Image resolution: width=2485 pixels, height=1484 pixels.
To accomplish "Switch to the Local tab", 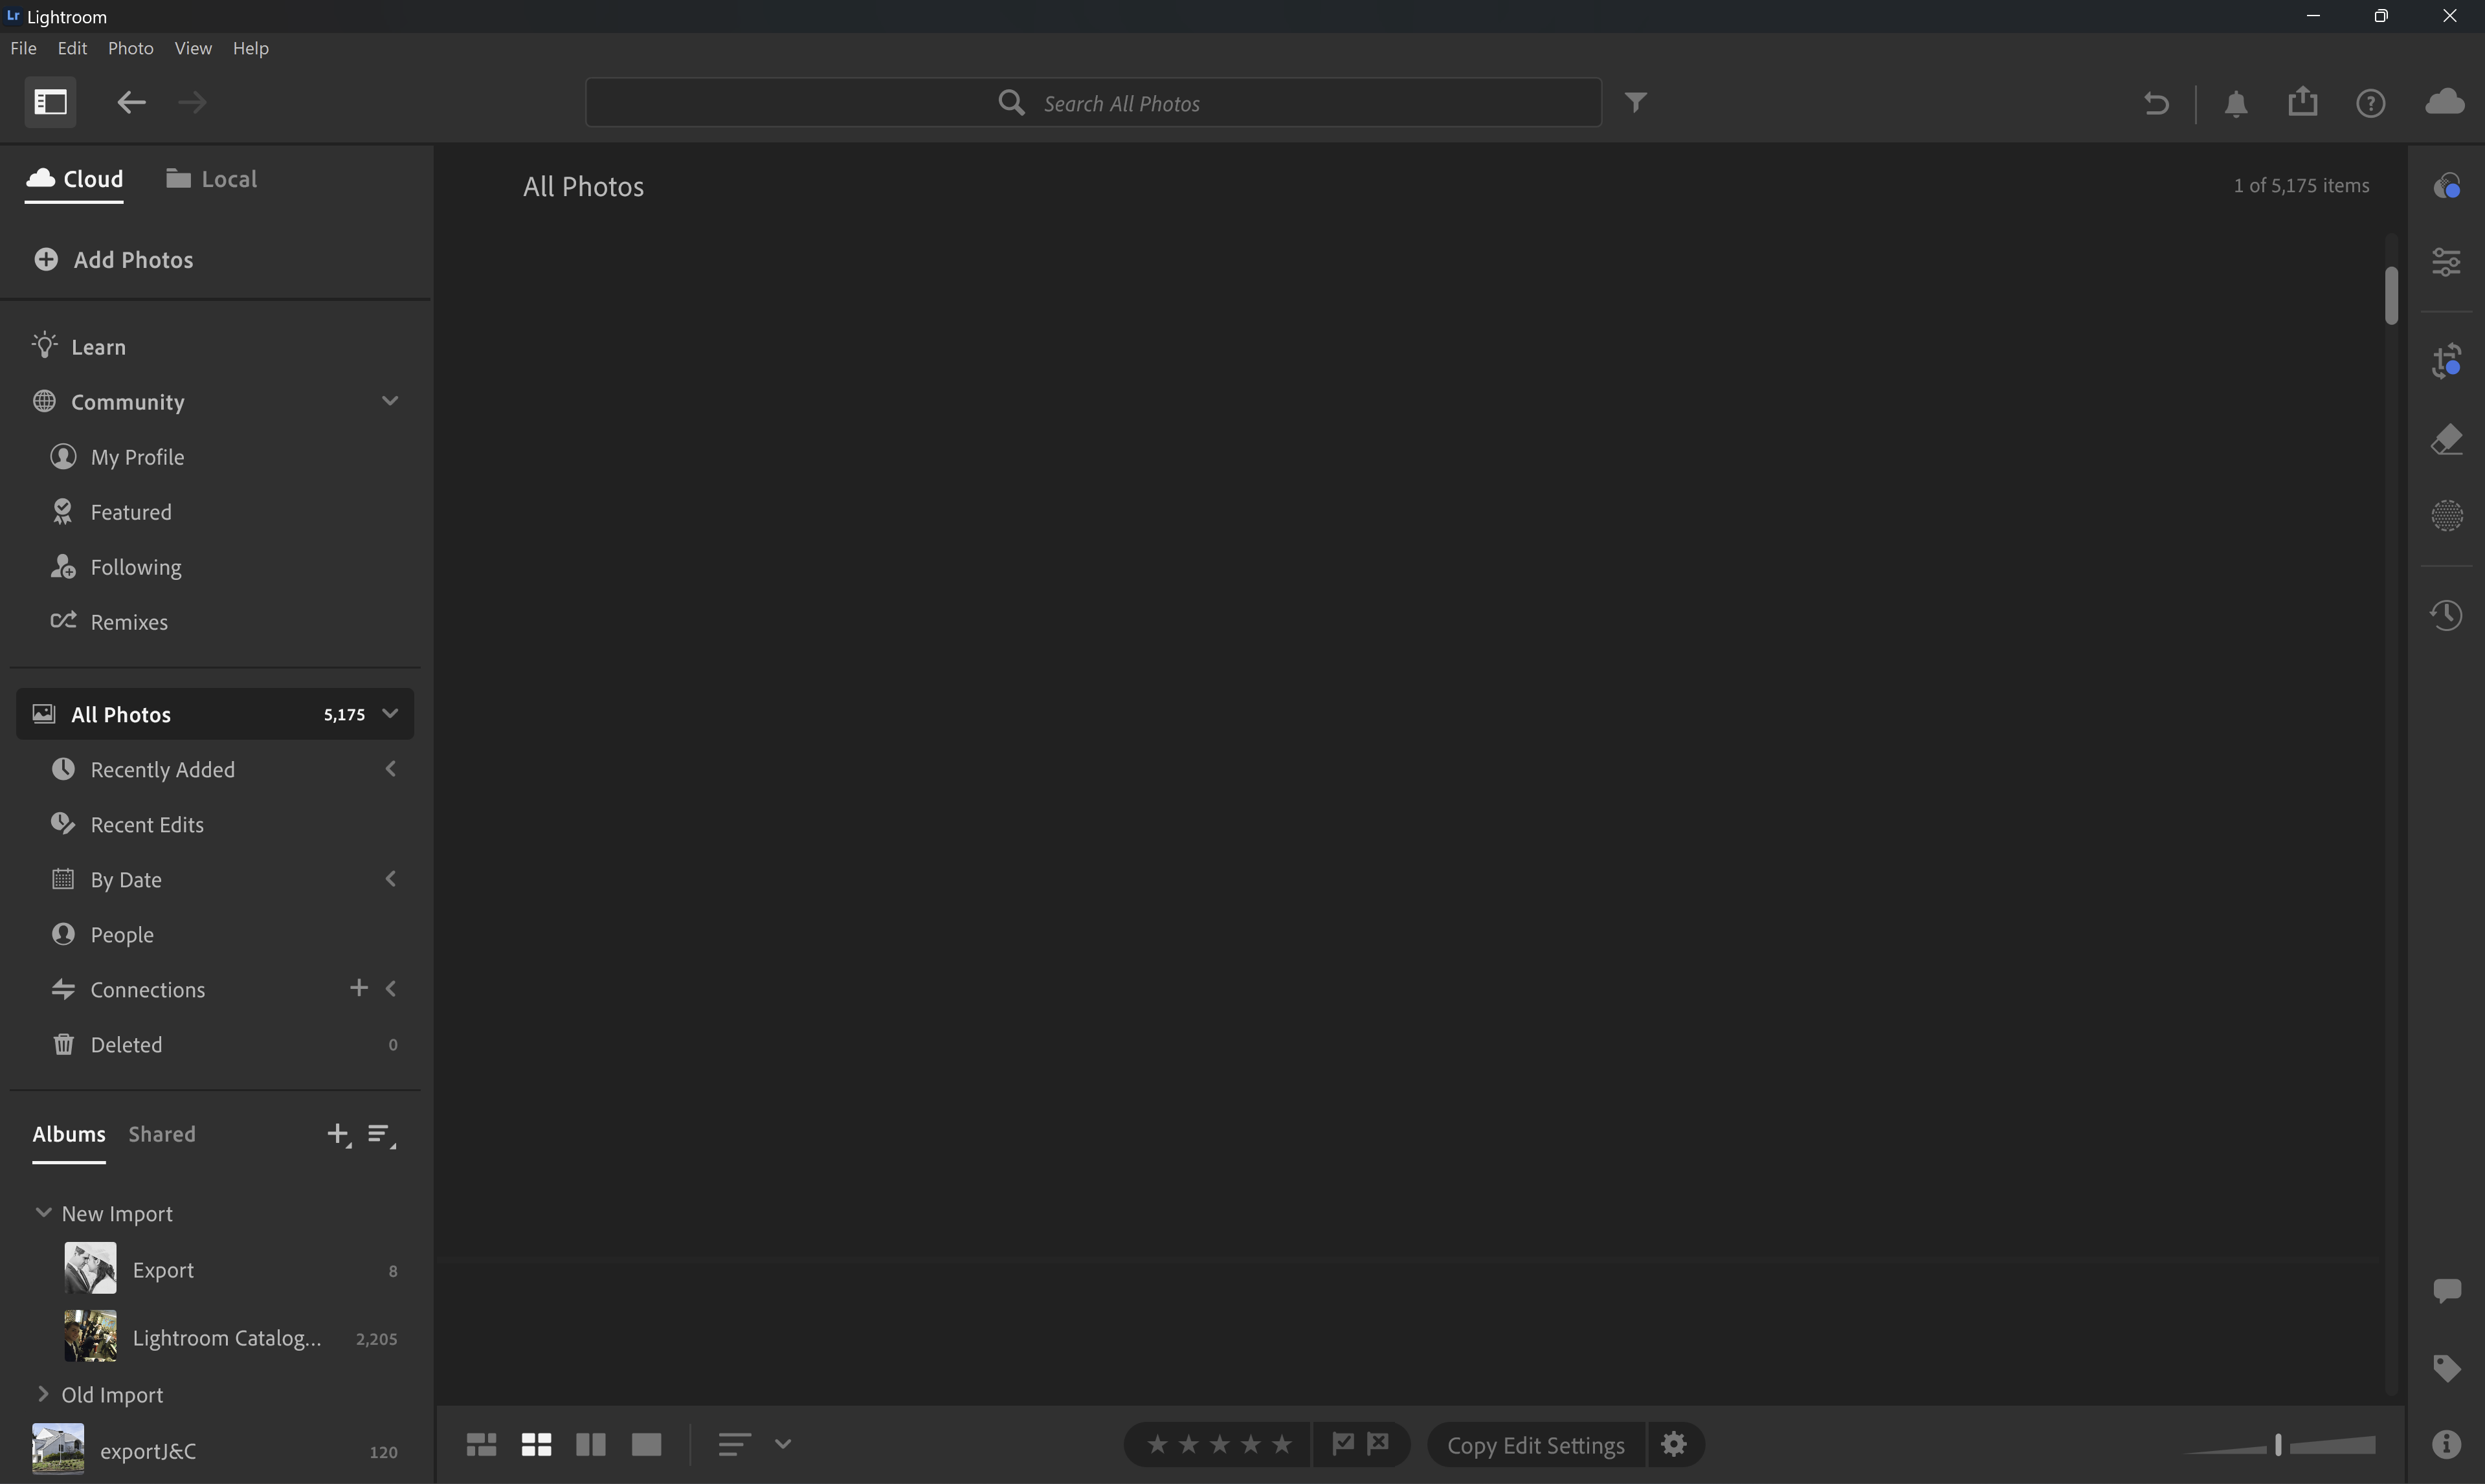I will tap(211, 178).
